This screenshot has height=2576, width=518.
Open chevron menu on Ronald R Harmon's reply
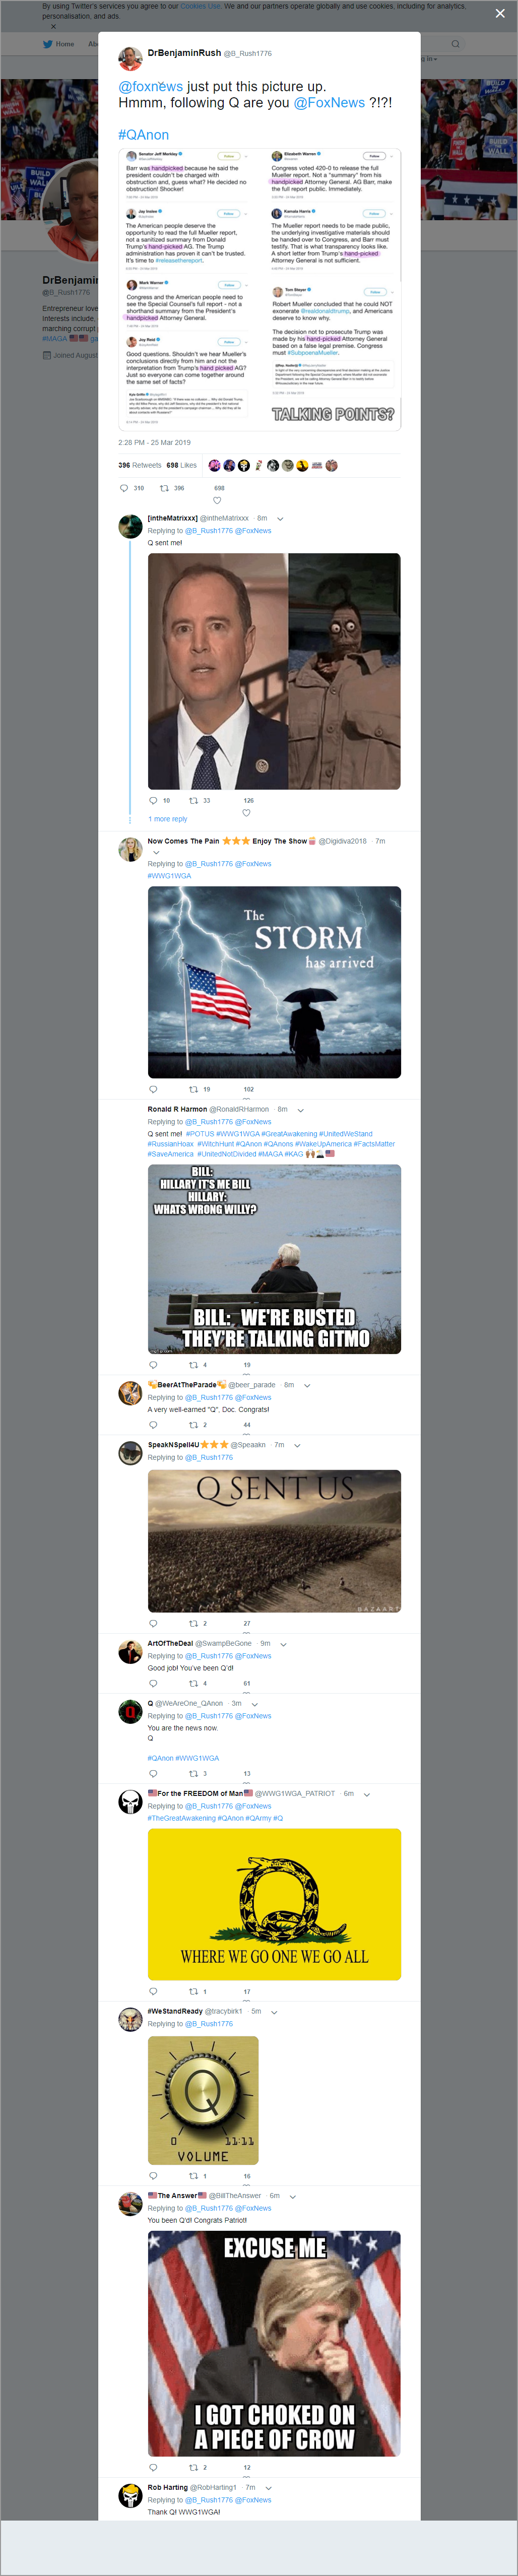[x=301, y=1109]
